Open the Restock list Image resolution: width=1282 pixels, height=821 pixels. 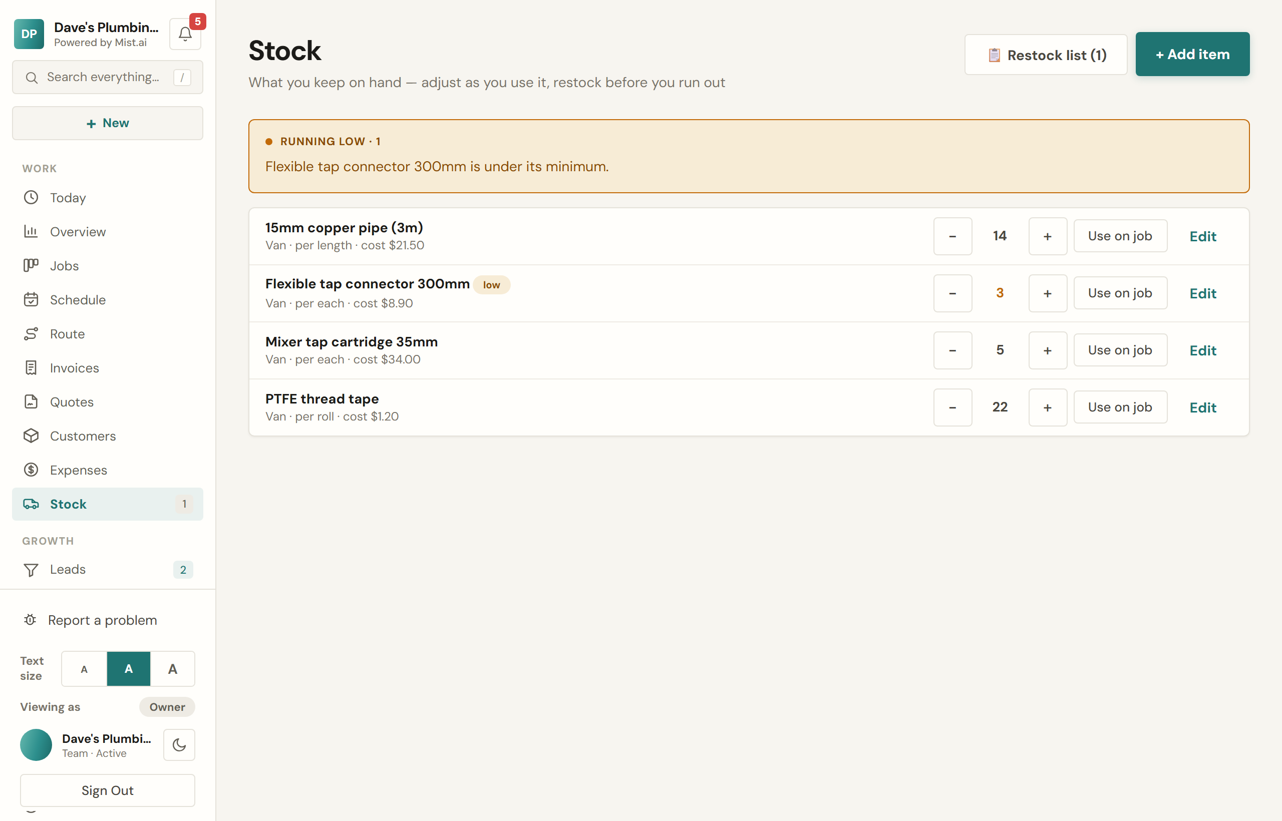(x=1046, y=55)
